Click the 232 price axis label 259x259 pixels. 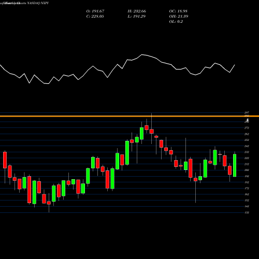pos(247,152)
